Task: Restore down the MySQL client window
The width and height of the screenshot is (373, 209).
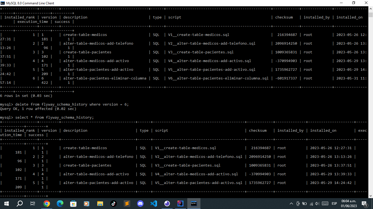Action: click(x=354, y=3)
